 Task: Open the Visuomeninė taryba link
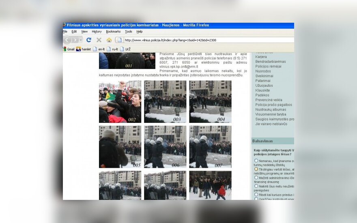(x=271, y=114)
